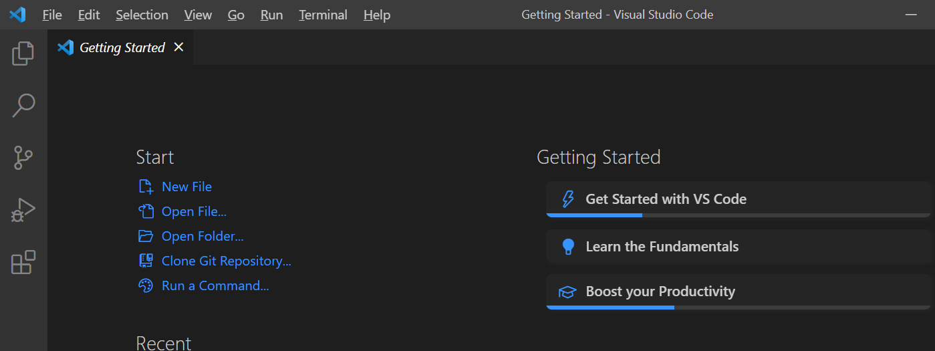Click the New File link
The height and width of the screenshot is (351, 935).
[x=186, y=187]
